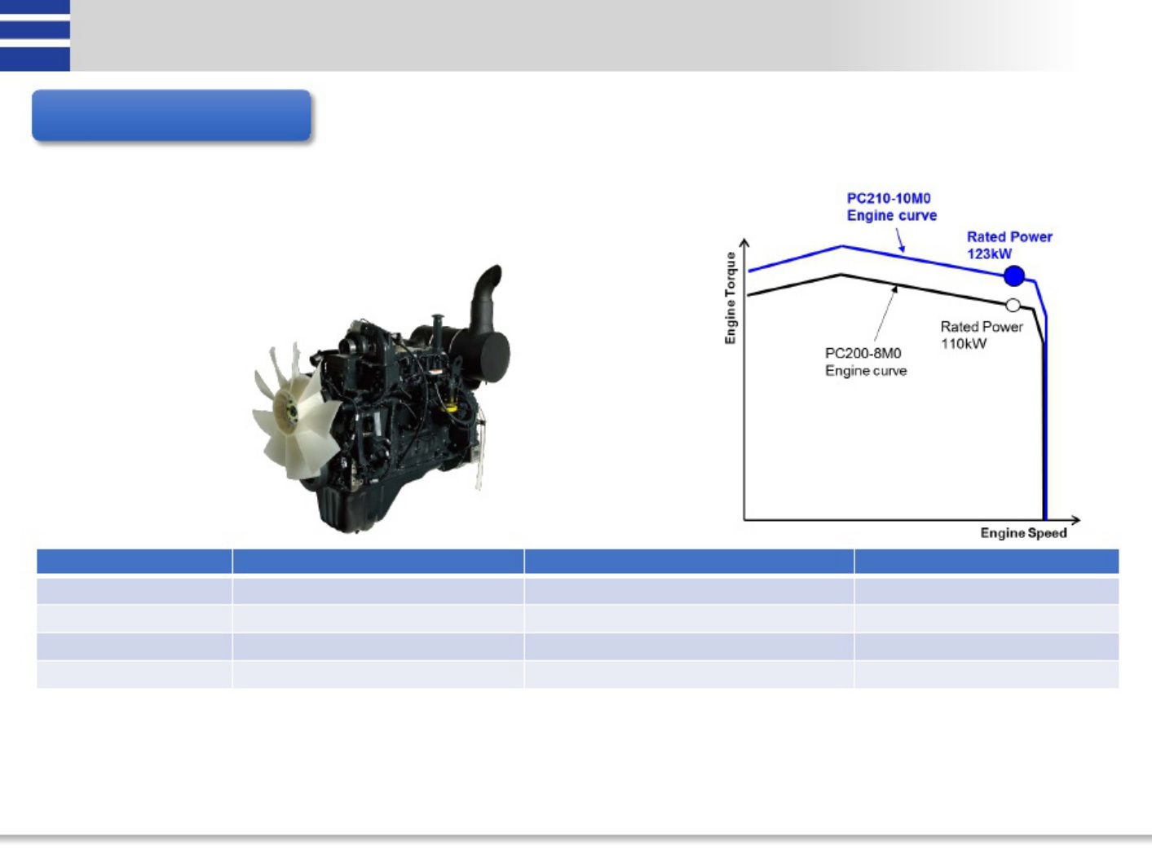This screenshot has height=864, width=1152.
Task: Click the white 110kW rated power marker
Action: point(1013,306)
